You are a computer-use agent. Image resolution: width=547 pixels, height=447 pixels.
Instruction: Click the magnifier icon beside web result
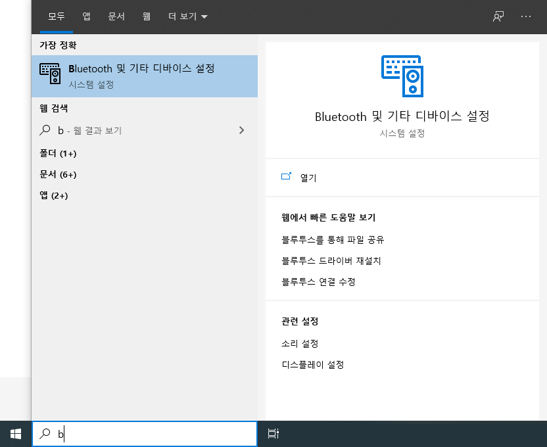[45, 130]
